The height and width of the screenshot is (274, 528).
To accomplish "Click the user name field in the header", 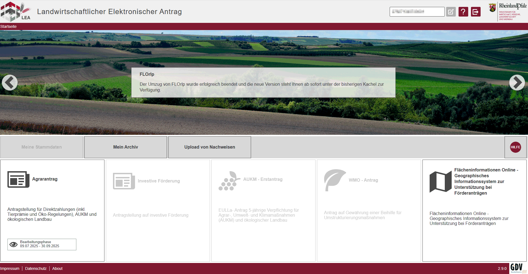I will point(417,12).
